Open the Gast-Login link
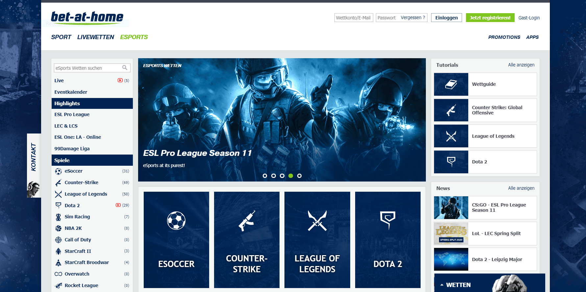 [529, 18]
